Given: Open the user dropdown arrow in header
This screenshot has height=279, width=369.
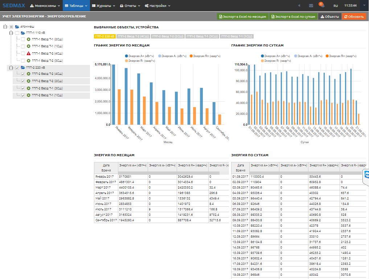Looking at the screenshot, I should pyautogui.click(x=364, y=6).
